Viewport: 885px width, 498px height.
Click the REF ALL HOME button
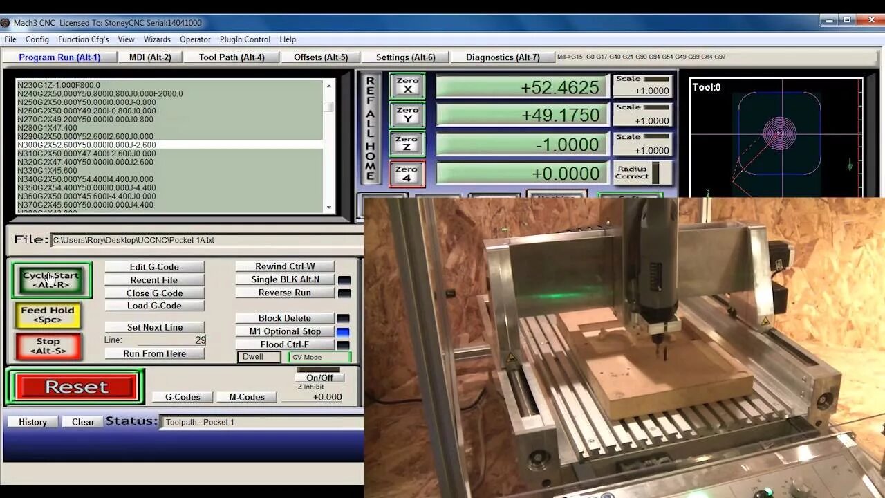[x=370, y=129]
